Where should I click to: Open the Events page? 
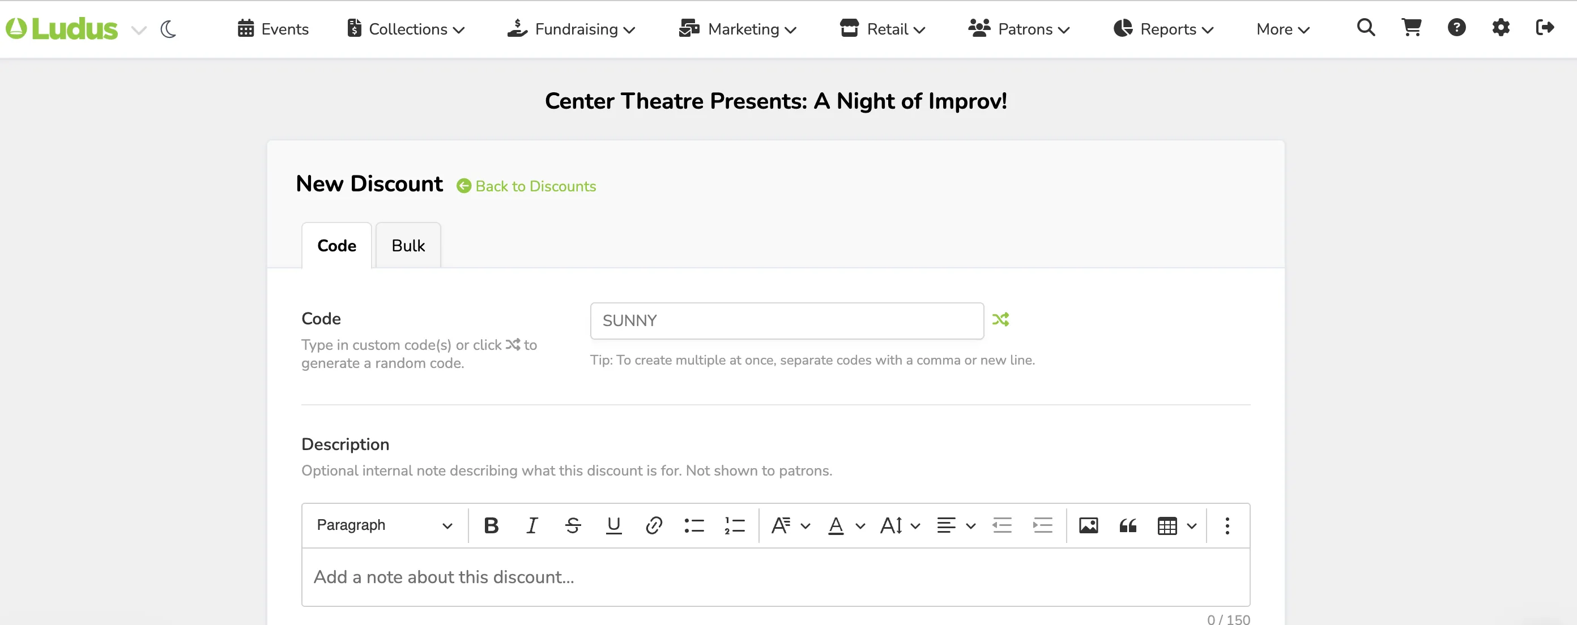[273, 29]
